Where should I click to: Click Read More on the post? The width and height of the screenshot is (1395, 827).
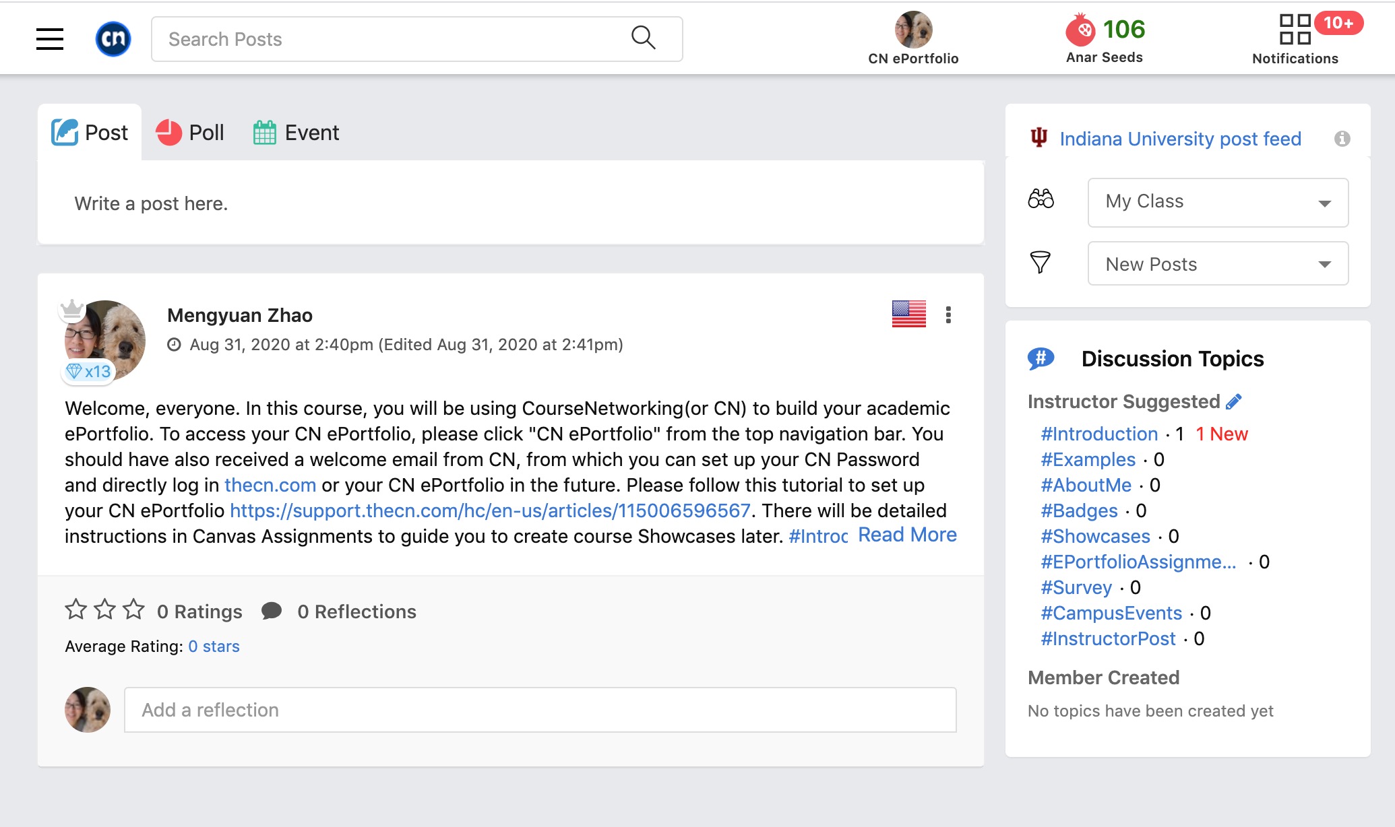[907, 535]
